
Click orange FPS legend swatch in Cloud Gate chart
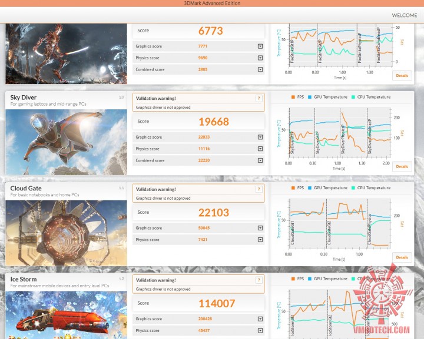[x=293, y=188]
